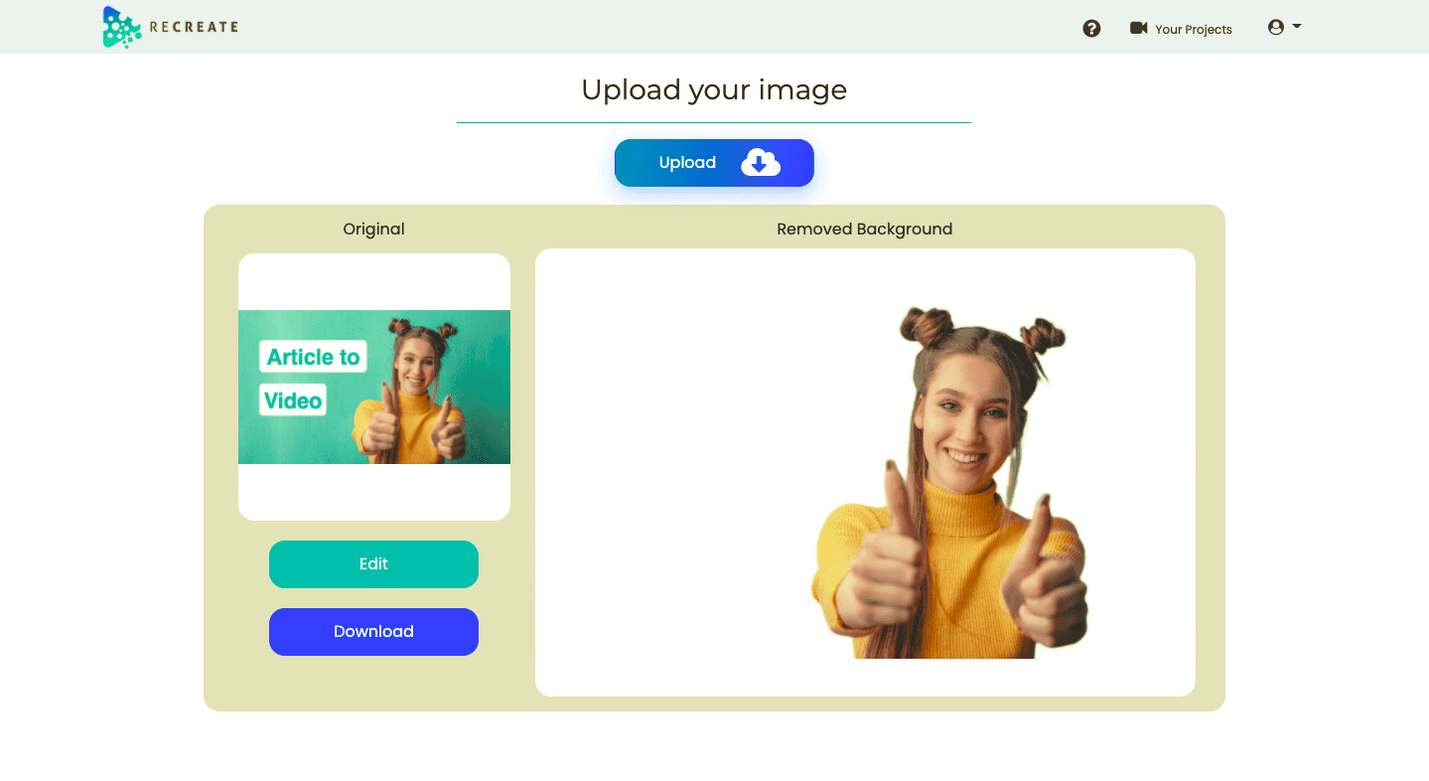Click the green Edit button
The width and height of the screenshot is (1429, 781).
coord(373,564)
